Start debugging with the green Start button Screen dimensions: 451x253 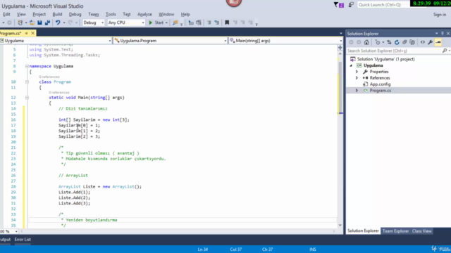coord(156,22)
